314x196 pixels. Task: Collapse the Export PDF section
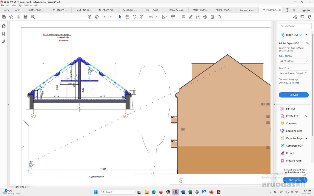[306, 34]
